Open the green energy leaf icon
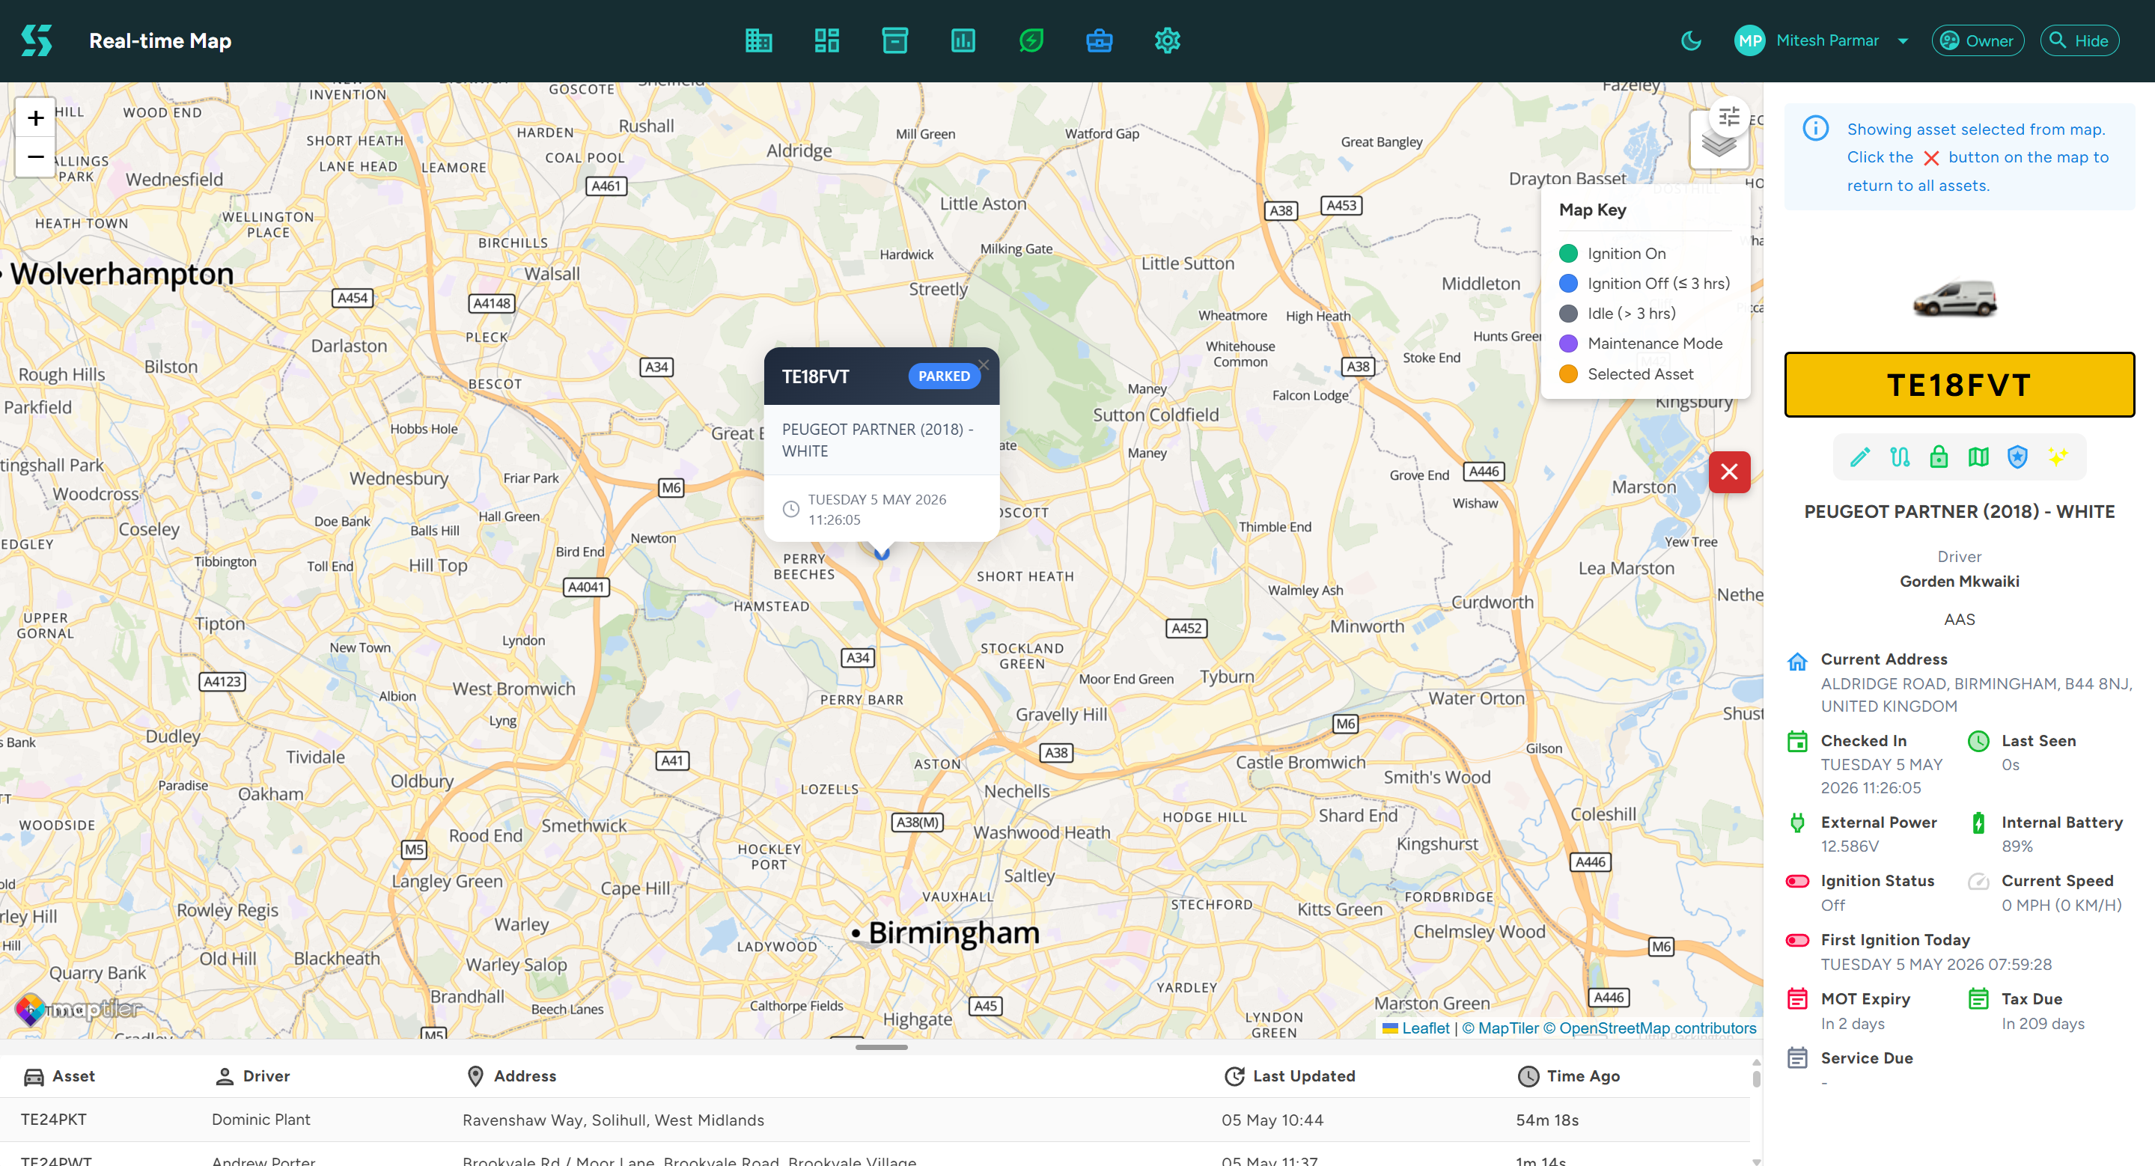 (x=1031, y=40)
